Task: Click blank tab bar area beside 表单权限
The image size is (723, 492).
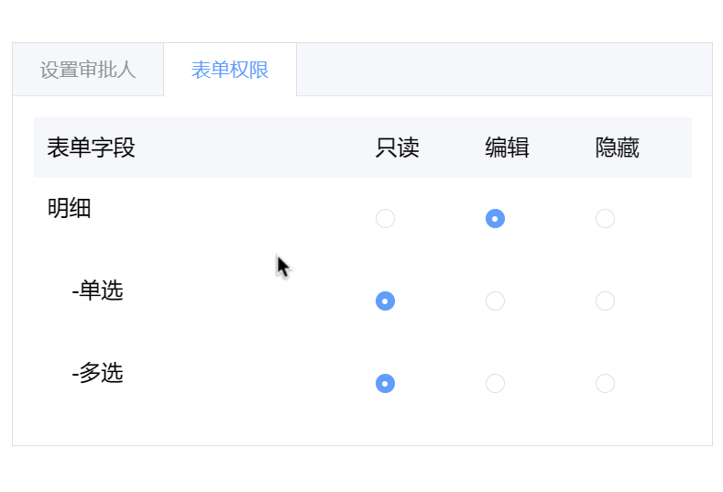Action: pyautogui.click(x=504, y=70)
